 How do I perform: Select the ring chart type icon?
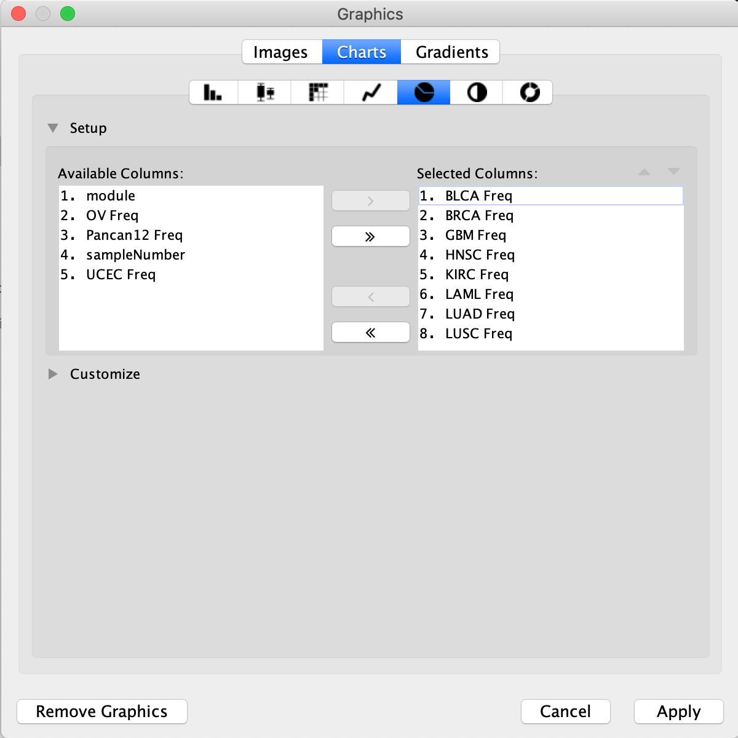(529, 92)
